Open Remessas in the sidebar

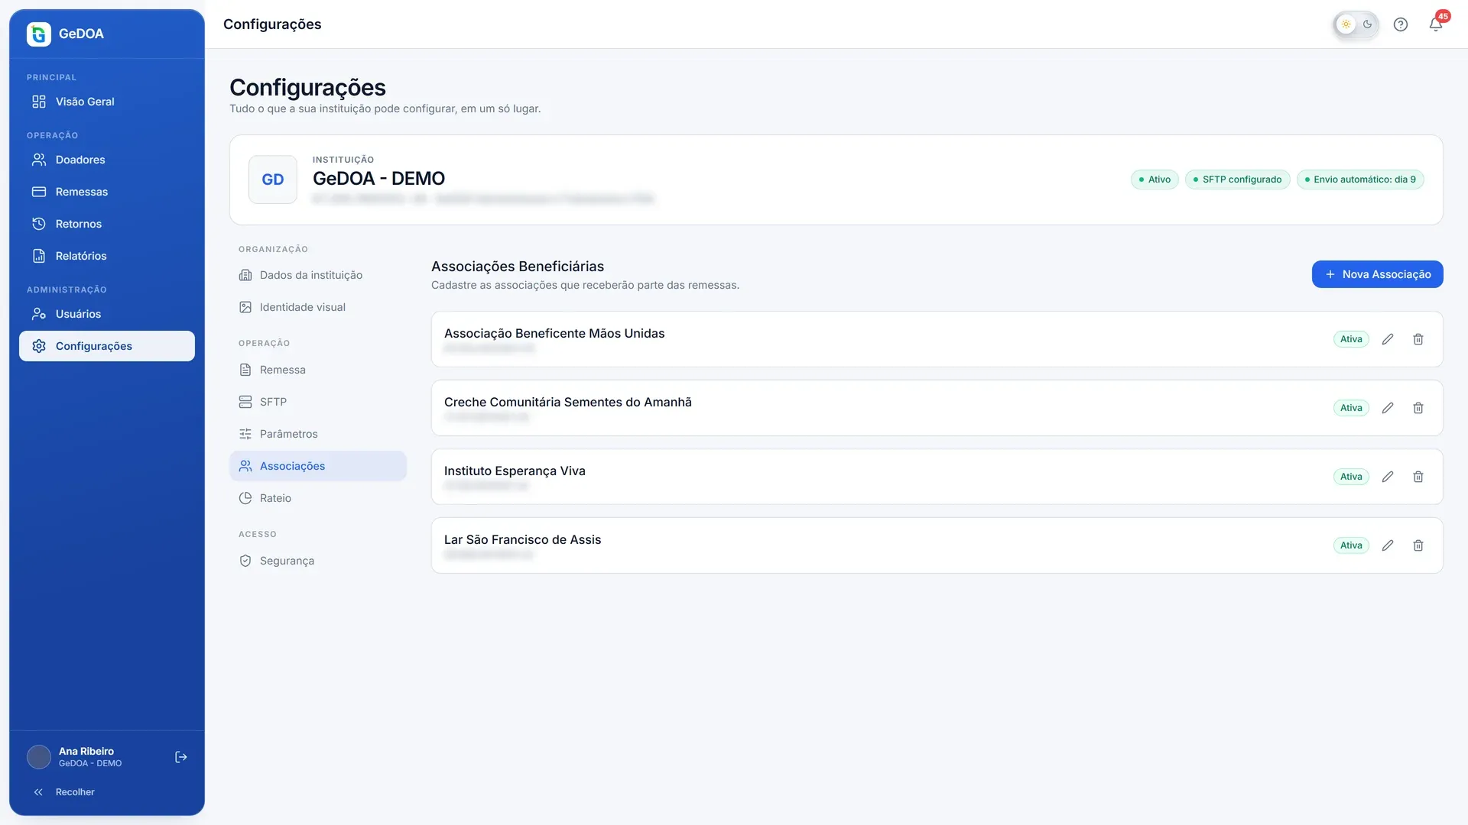pyautogui.click(x=107, y=192)
